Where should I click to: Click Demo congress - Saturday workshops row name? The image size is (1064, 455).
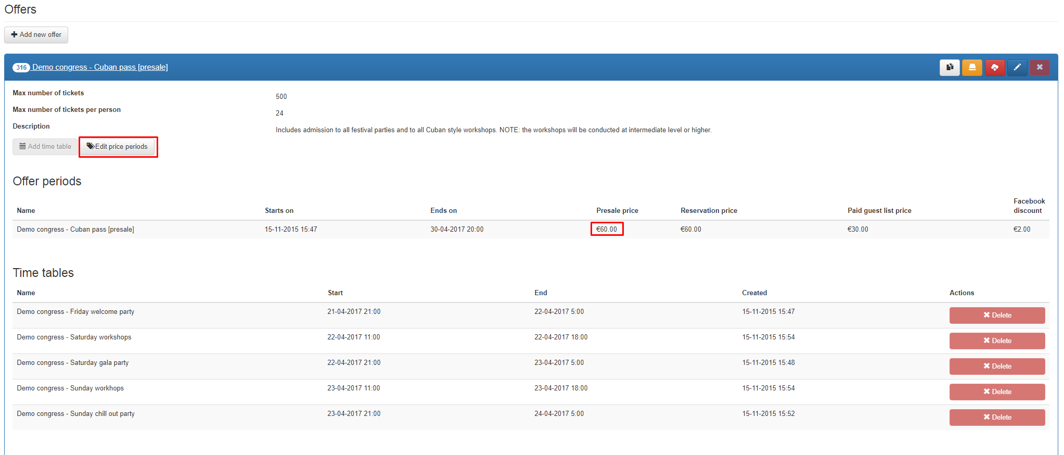pos(74,337)
